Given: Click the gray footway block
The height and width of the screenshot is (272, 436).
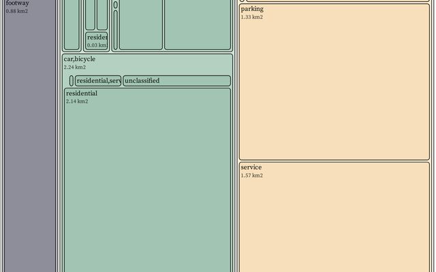Looking at the screenshot, I should click(x=29, y=136).
